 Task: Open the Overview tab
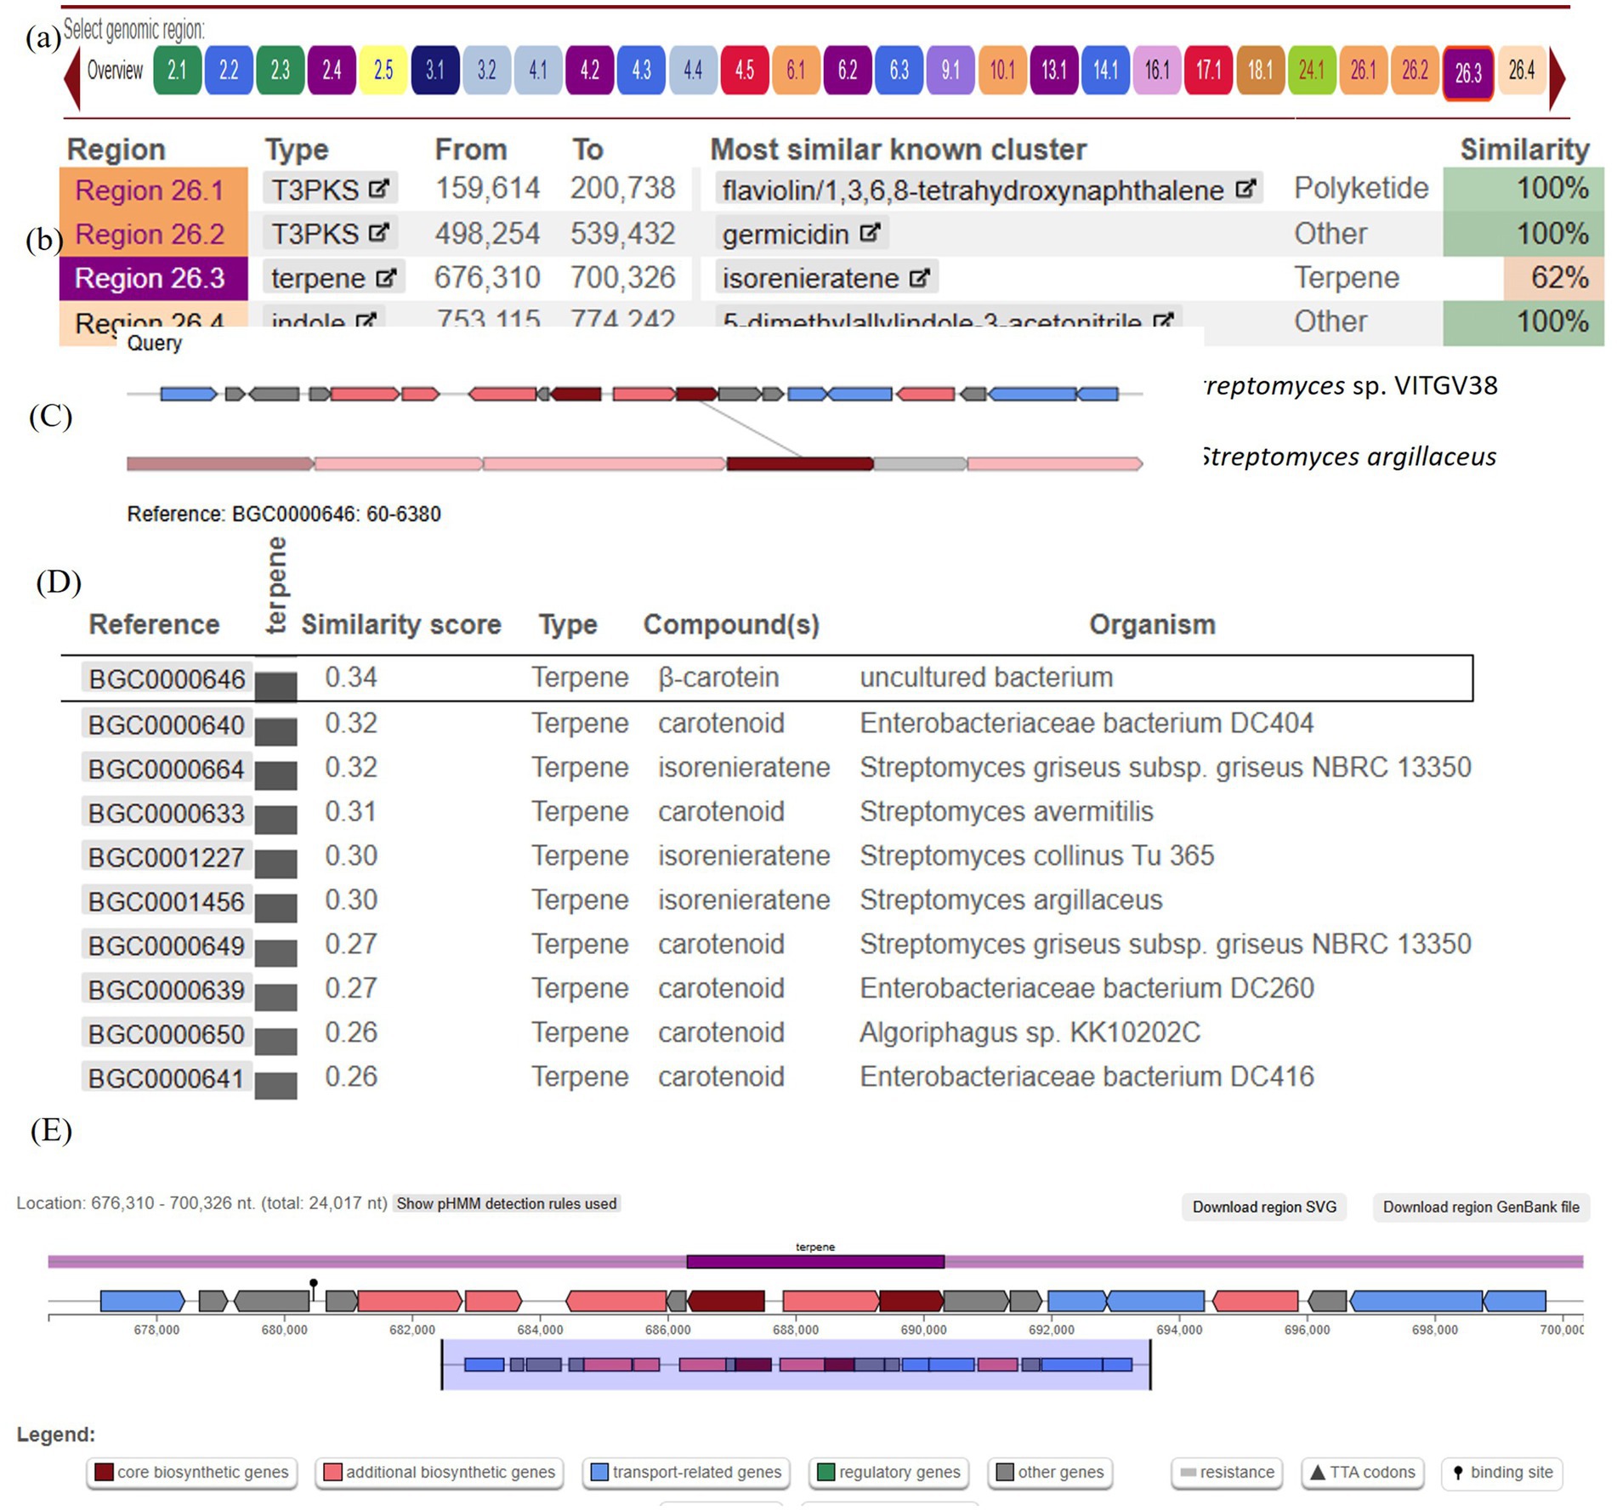pos(115,71)
